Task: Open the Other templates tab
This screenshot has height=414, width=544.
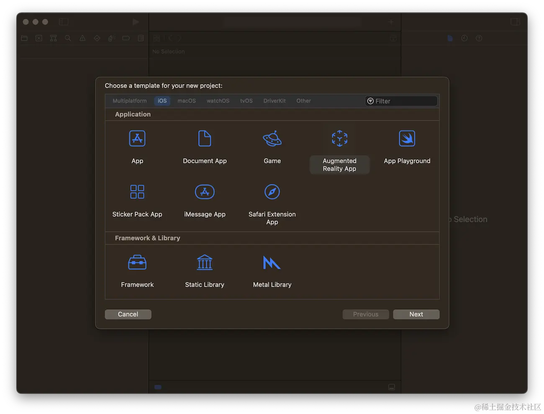Action: (304, 101)
